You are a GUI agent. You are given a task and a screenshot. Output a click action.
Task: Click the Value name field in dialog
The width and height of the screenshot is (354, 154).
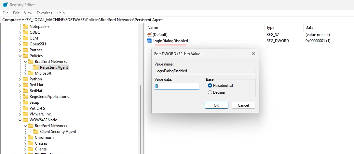(x=205, y=71)
